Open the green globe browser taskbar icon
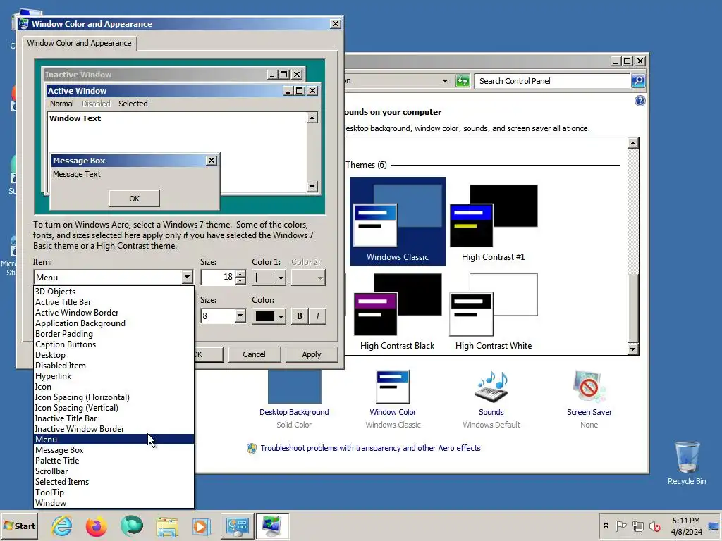The height and width of the screenshot is (541, 722). [132, 526]
